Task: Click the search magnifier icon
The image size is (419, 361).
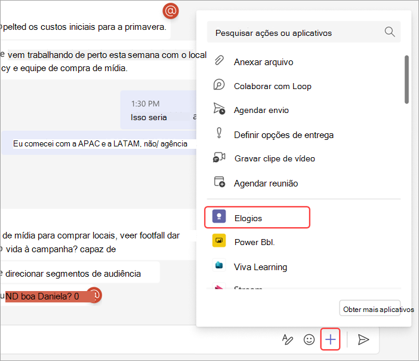Action: (x=390, y=32)
